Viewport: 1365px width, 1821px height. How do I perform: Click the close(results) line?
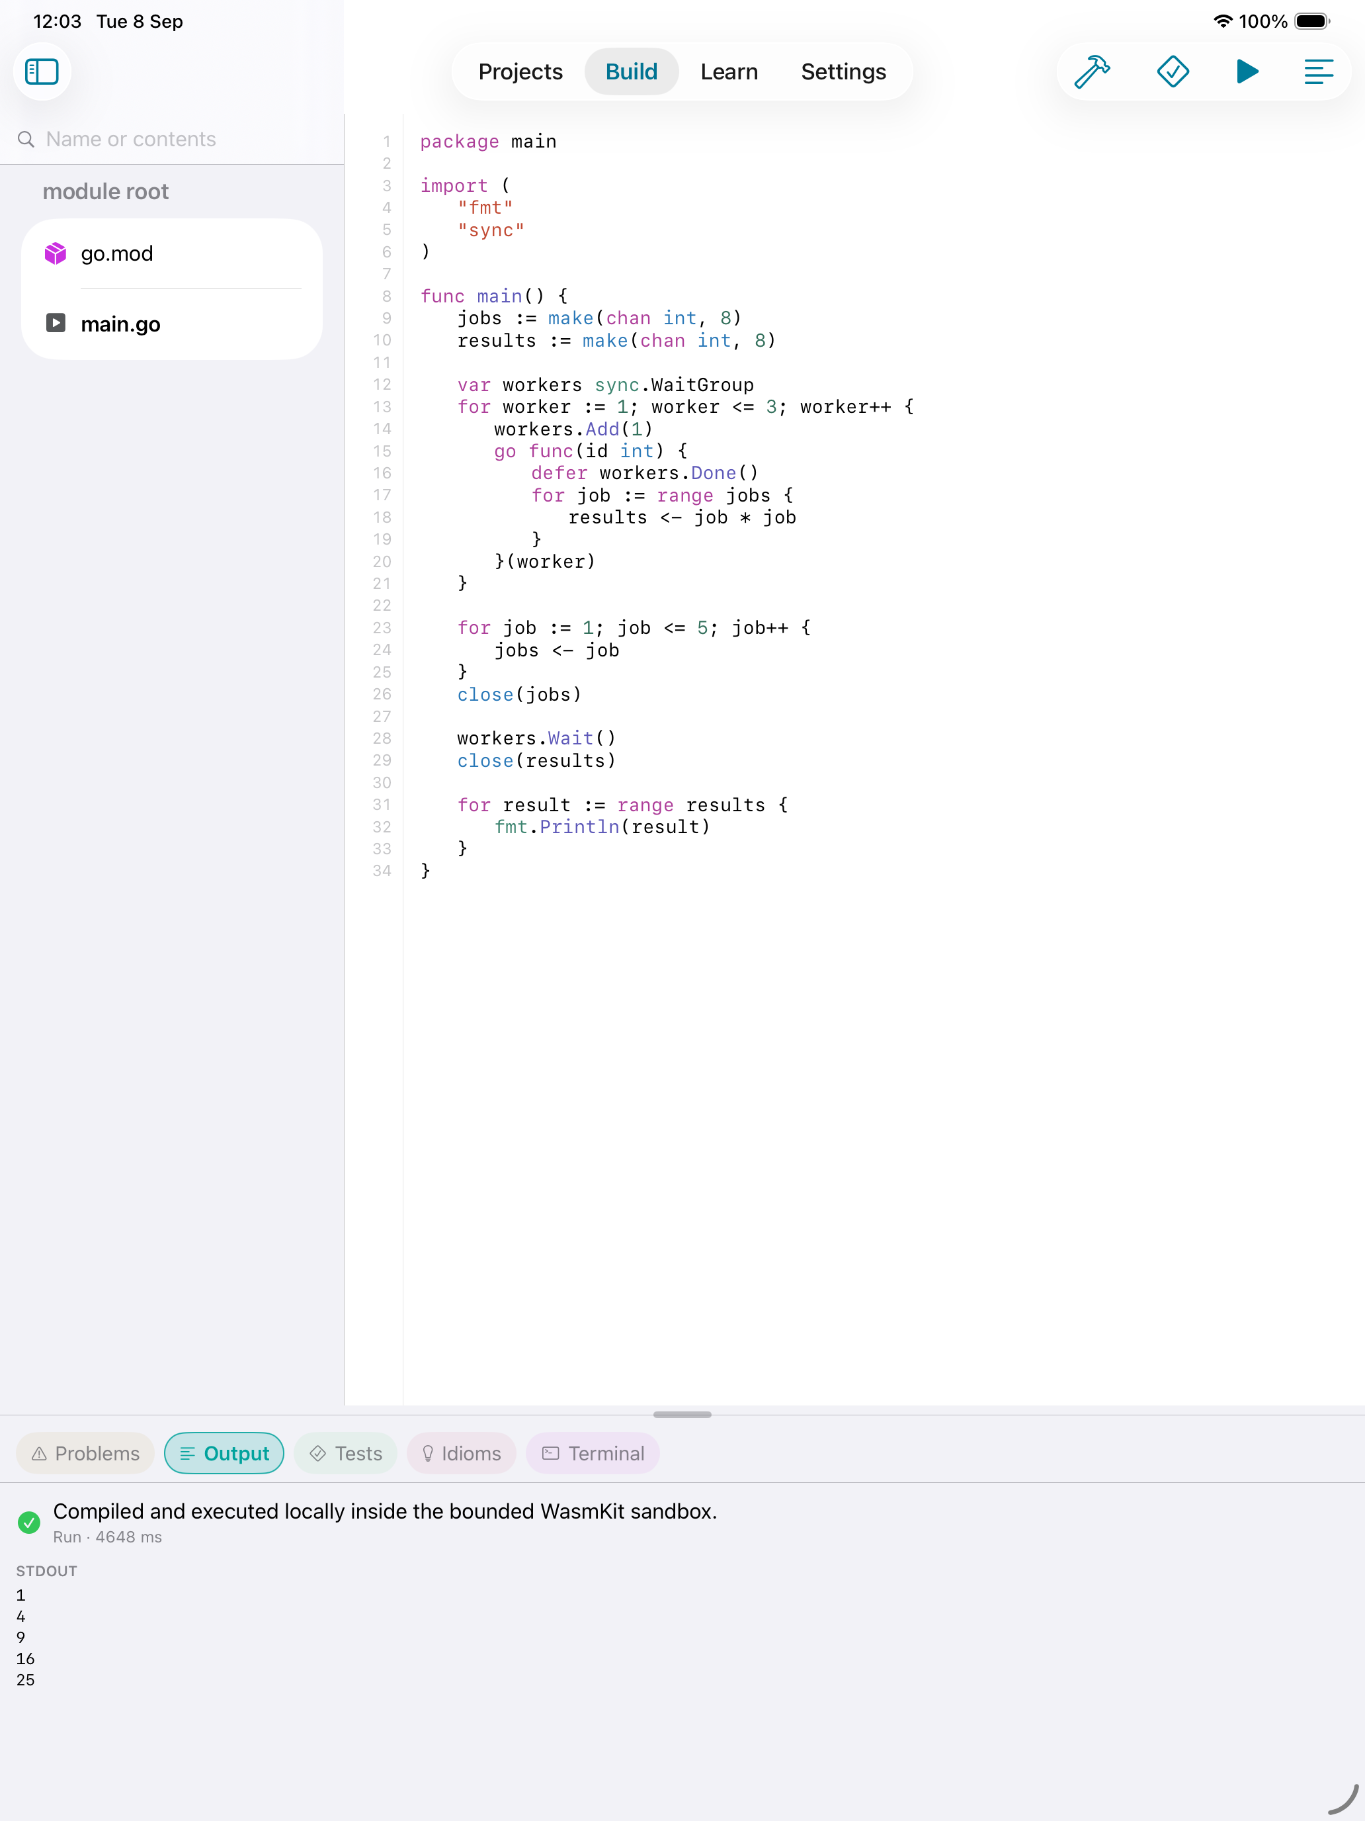coord(536,760)
